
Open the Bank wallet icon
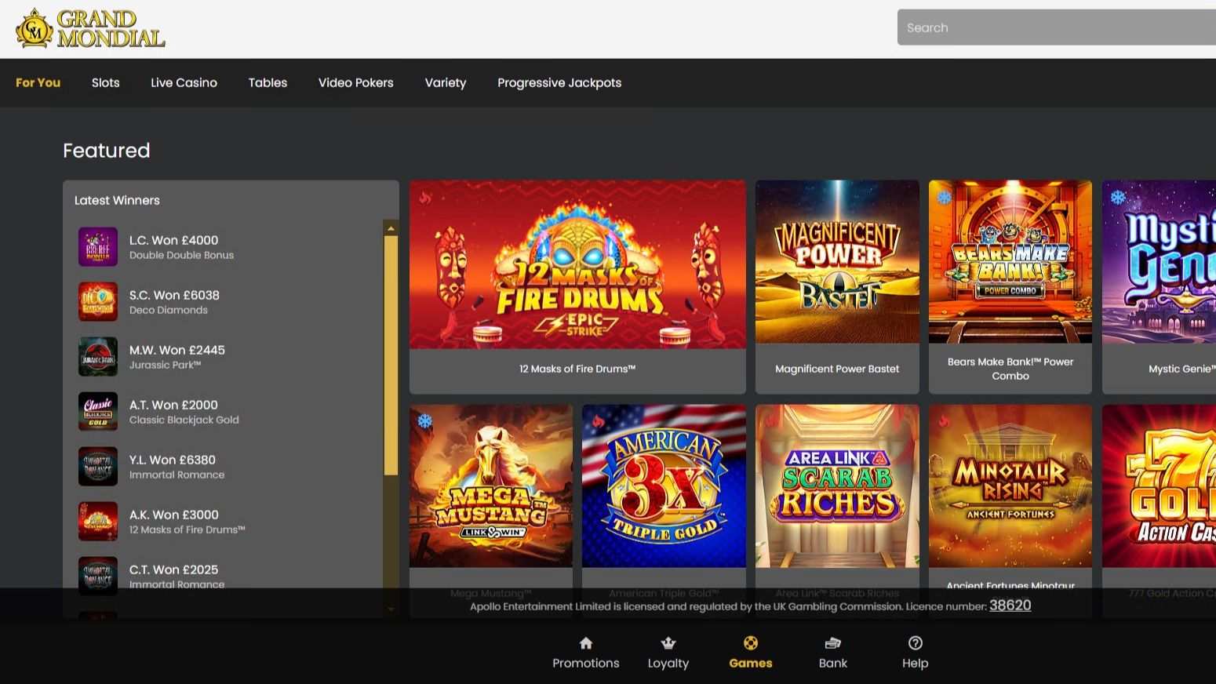click(x=832, y=643)
